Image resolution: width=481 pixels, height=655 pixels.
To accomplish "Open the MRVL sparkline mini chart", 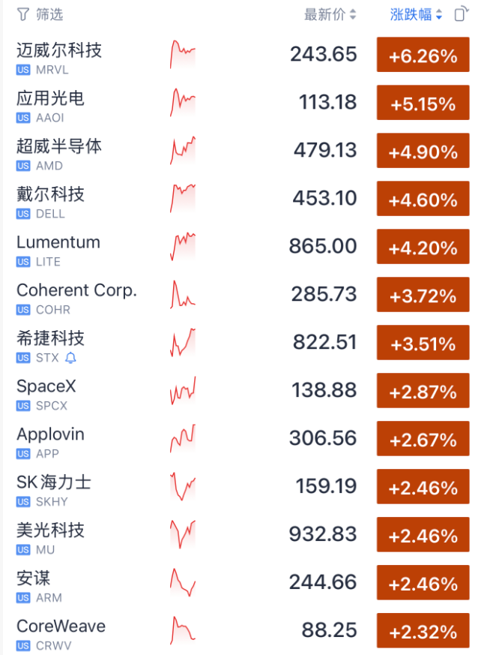I will tap(183, 54).
